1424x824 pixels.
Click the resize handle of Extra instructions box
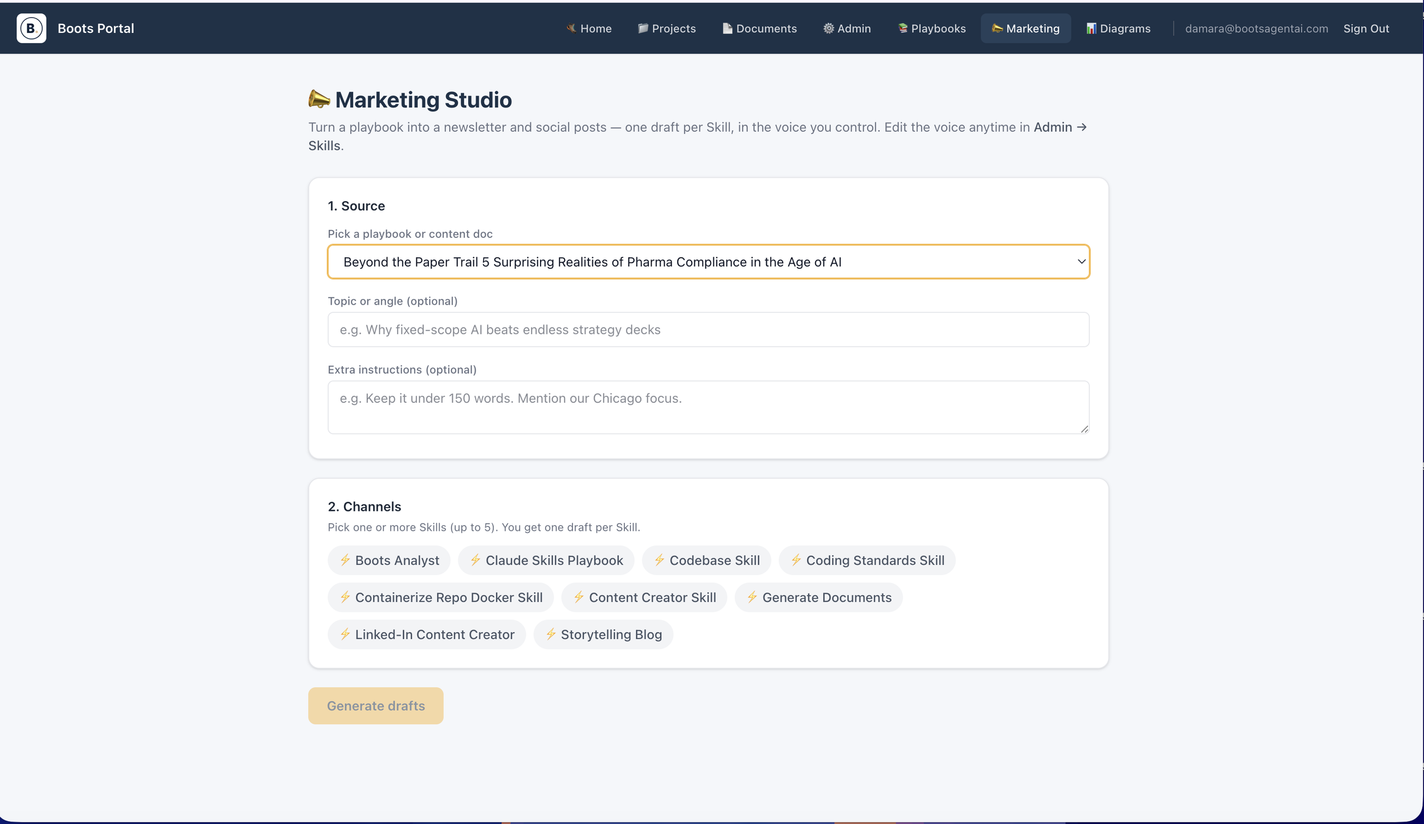tap(1085, 429)
